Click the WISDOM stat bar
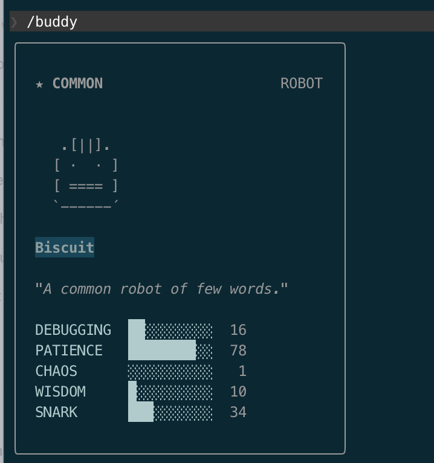 pyautogui.click(x=170, y=392)
